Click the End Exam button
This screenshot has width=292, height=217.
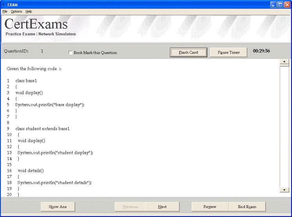click(247, 207)
